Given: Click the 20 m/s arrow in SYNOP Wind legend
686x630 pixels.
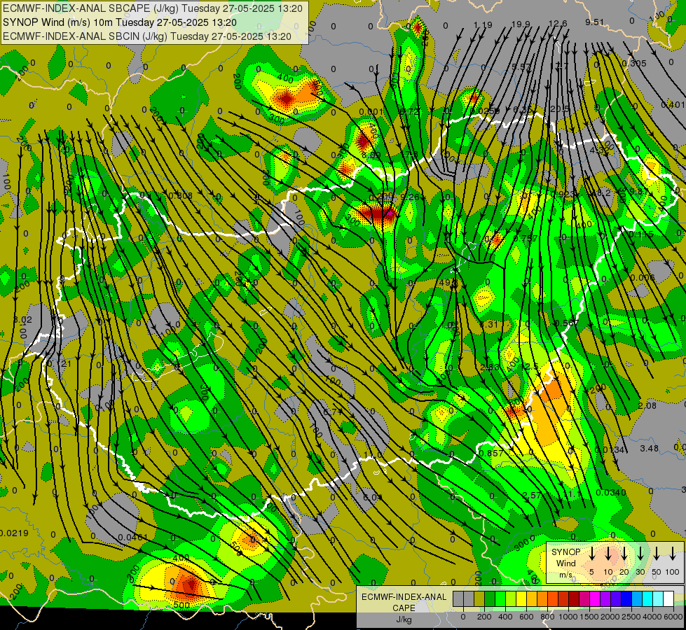Looking at the screenshot, I should pos(624,554).
